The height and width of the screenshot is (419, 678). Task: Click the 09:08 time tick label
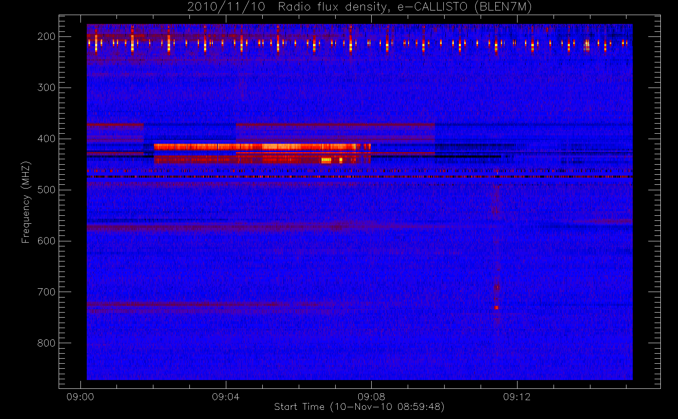[371, 397]
